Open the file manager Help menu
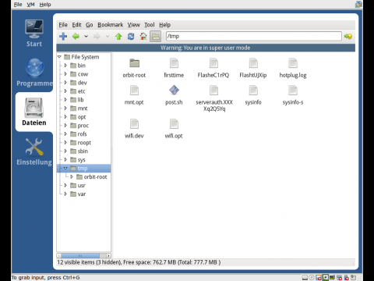 (165, 25)
